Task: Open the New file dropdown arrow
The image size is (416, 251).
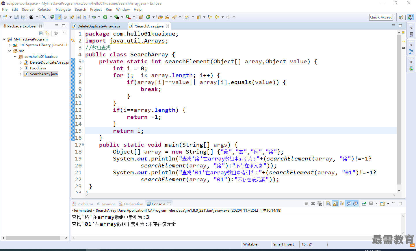Action: [x=10, y=17]
